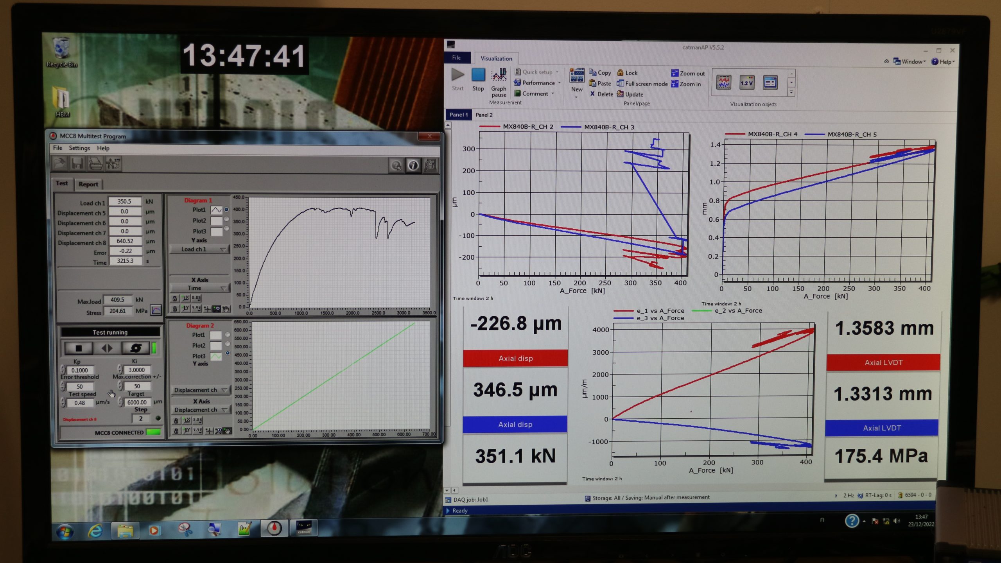Click the Save icon in MCC8 toolbar
The height and width of the screenshot is (563, 1001).
point(77,164)
